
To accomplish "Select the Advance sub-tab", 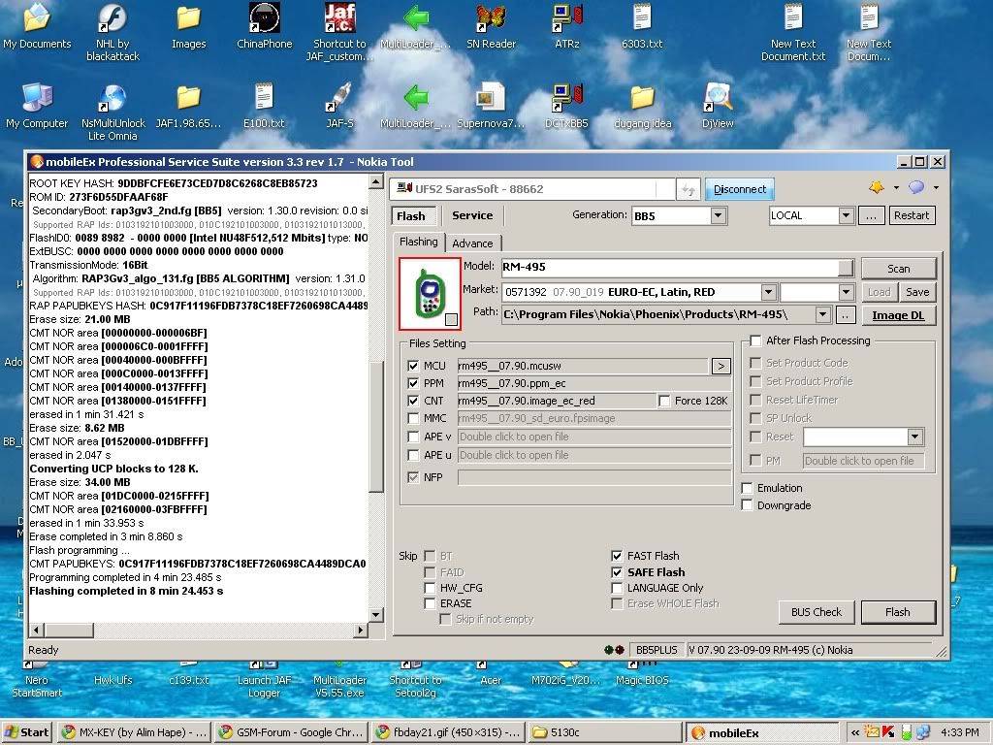I will pyautogui.click(x=472, y=243).
